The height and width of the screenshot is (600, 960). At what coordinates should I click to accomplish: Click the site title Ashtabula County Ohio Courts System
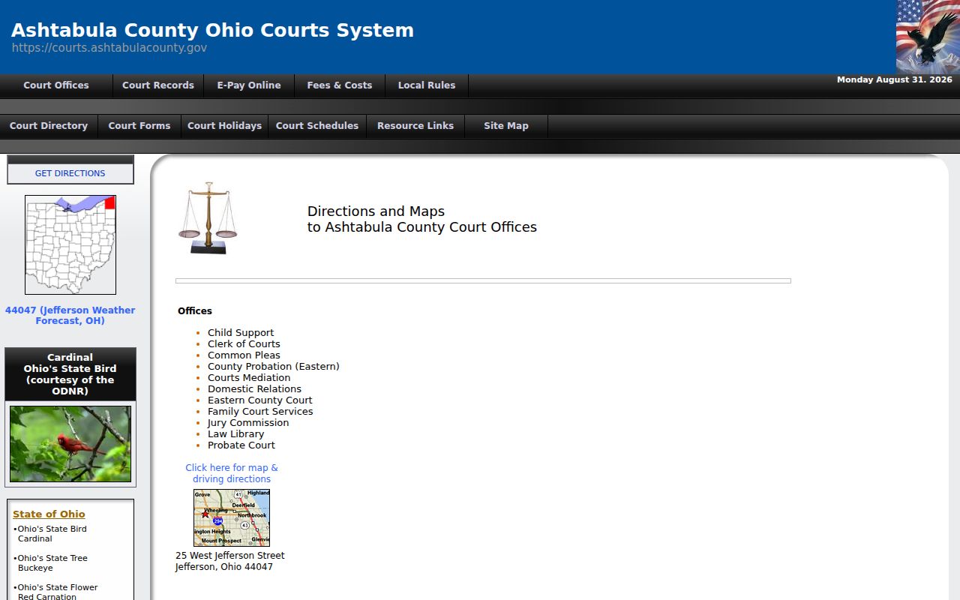pyautogui.click(x=212, y=30)
